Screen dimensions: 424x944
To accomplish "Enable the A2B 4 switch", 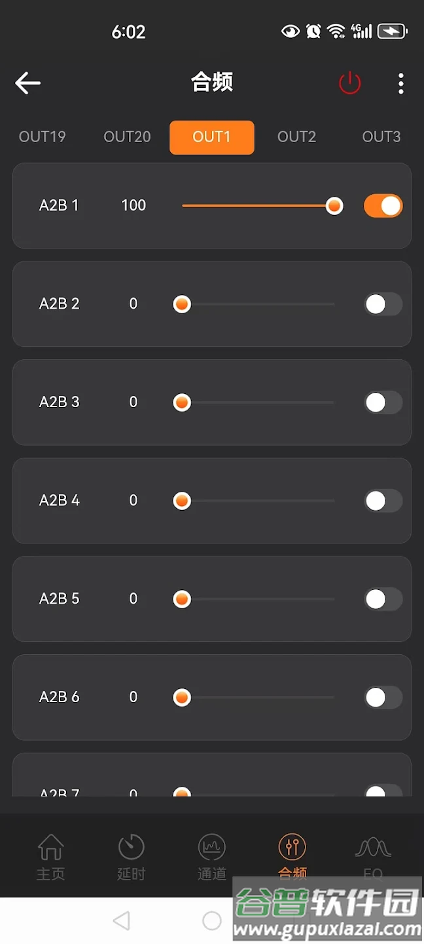I will click(x=383, y=501).
